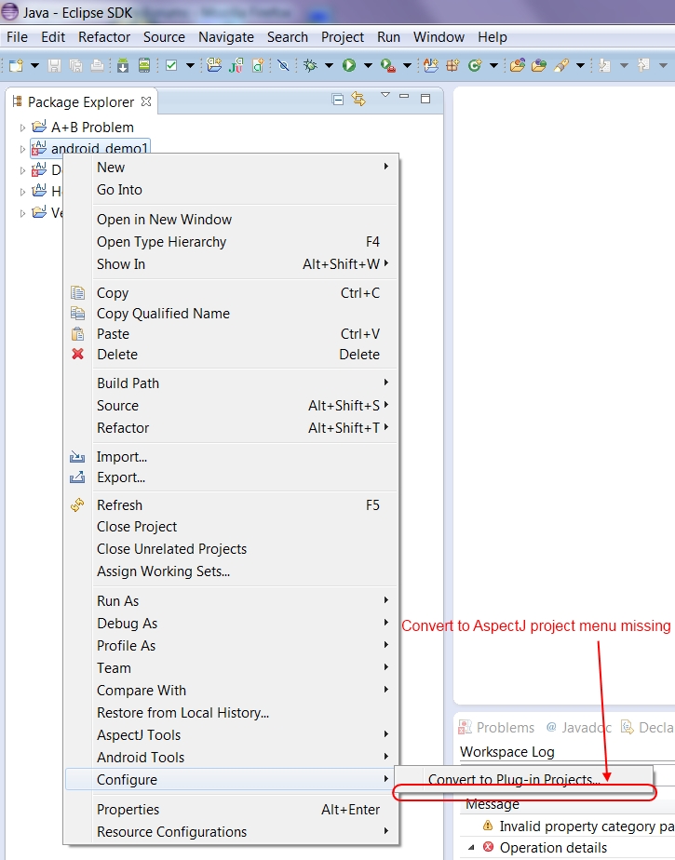This screenshot has width=675, height=860.
Task: Click Delete in the context menu
Action: point(231,355)
